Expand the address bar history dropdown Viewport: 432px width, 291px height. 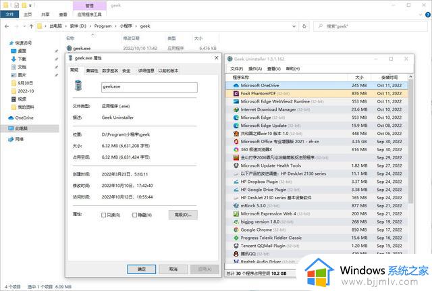point(294,26)
